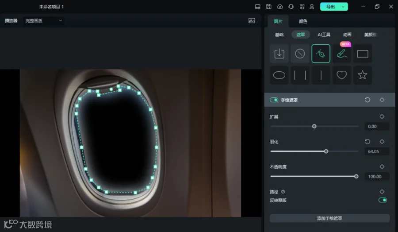398x232 pixels.
Task: Click the 扩展 value field 0.00
Action: (x=377, y=126)
